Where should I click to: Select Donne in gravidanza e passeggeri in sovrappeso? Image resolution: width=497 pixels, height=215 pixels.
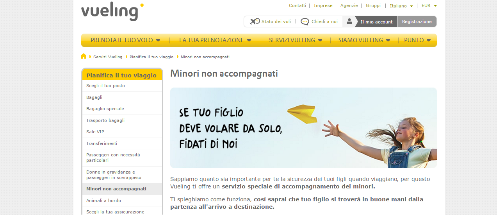pyautogui.click(x=122, y=175)
